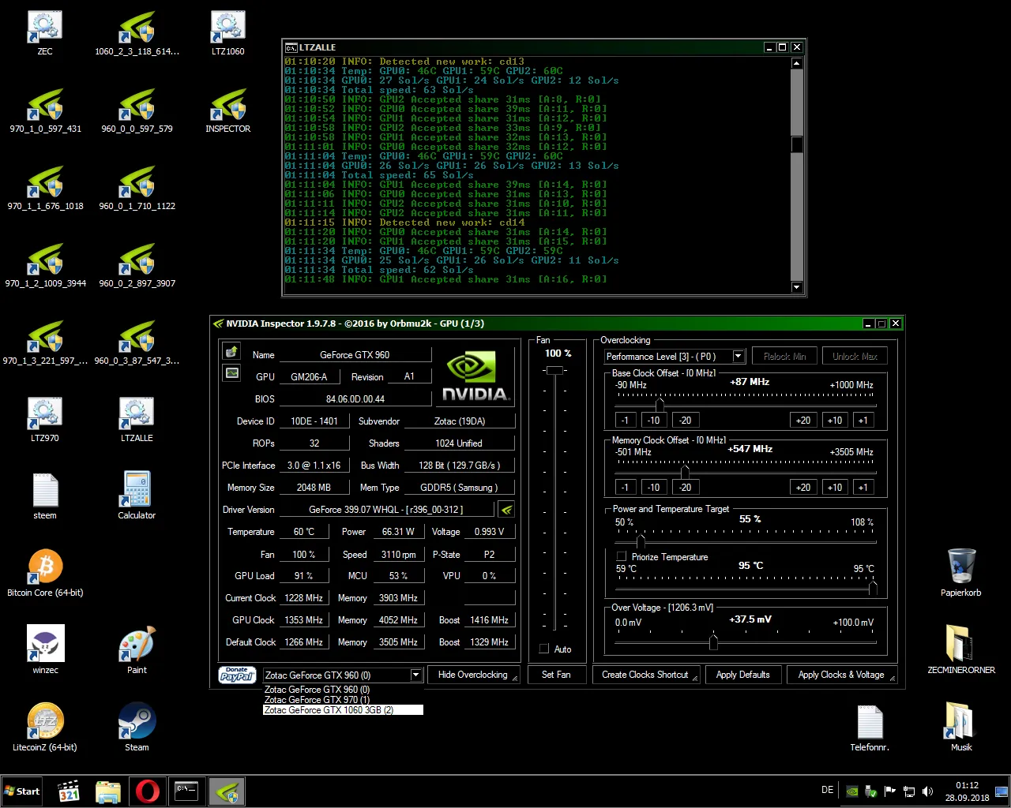Click base clock offset -10 button
The height and width of the screenshot is (808, 1011).
coord(653,421)
